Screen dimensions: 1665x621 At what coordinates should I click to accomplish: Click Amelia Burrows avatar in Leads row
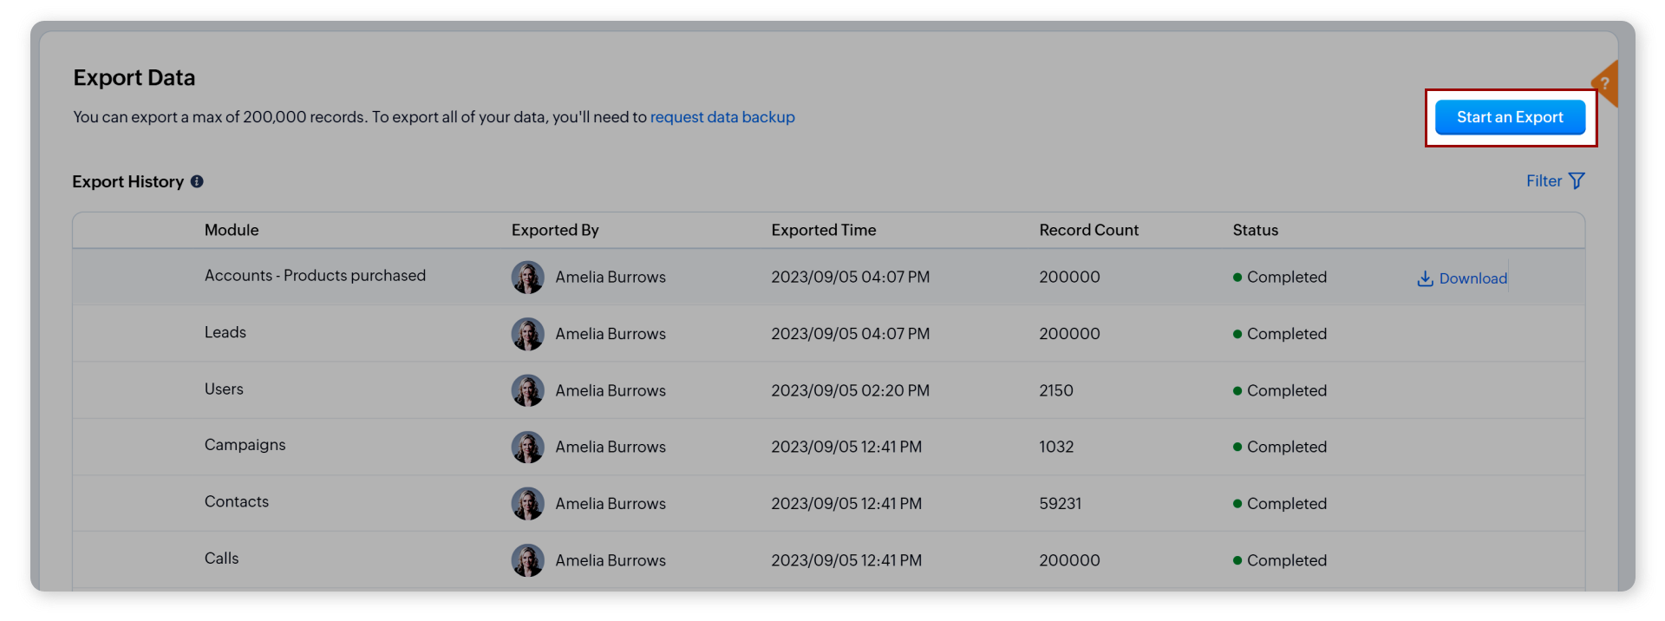coord(527,334)
